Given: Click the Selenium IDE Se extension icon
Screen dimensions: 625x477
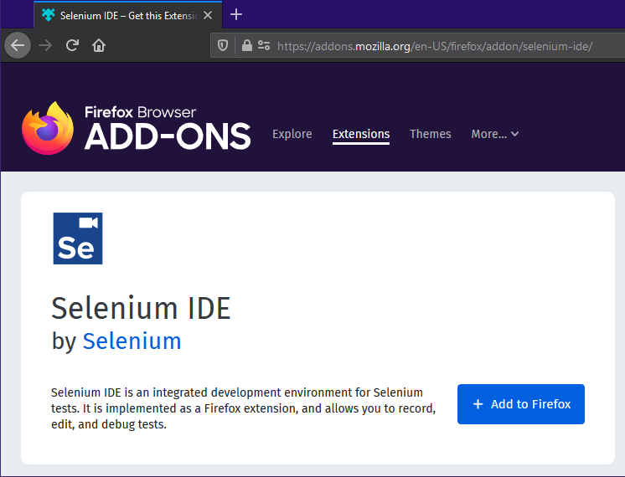Looking at the screenshot, I should pyautogui.click(x=78, y=238).
